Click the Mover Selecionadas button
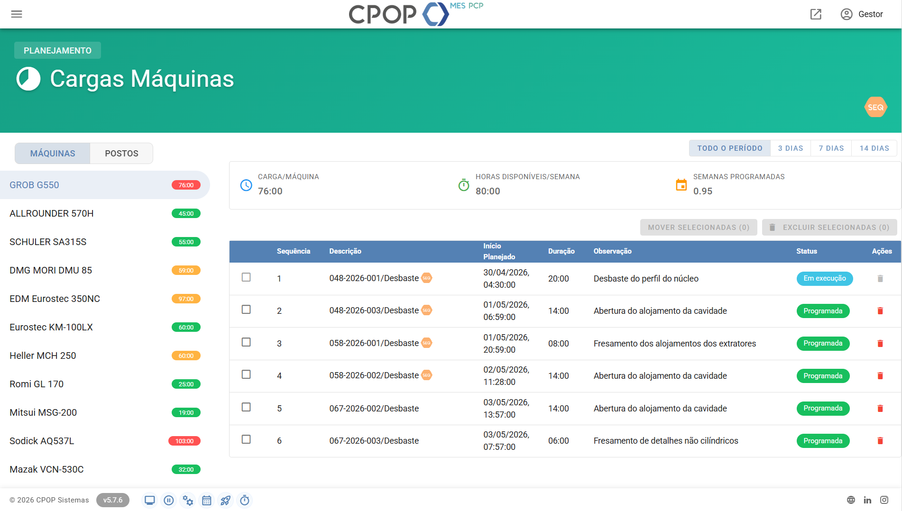This screenshot has width=902, height=511. pyautogui.click(x=699, y=228)
